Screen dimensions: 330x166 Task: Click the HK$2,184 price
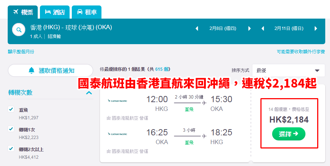[x=289, y=120]
